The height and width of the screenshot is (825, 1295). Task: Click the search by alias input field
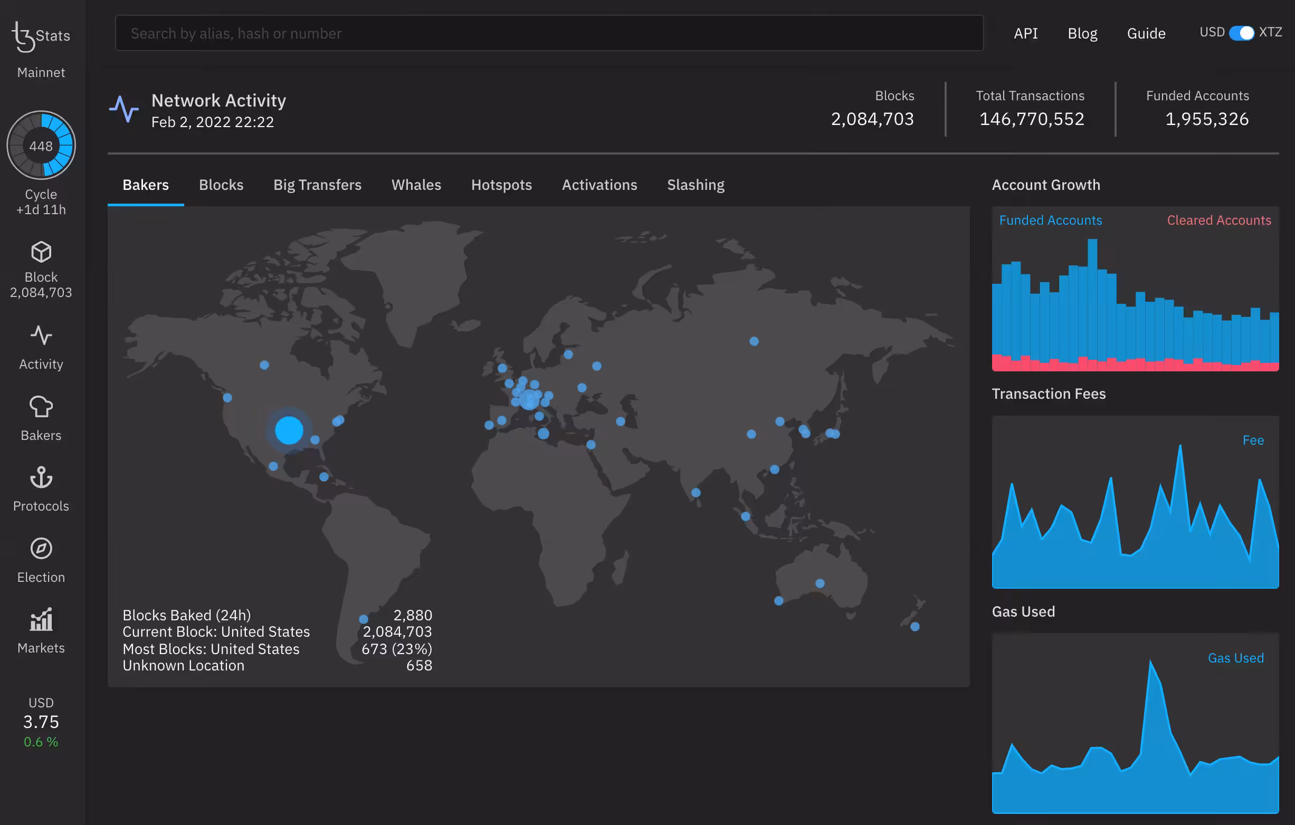[549, 33]
